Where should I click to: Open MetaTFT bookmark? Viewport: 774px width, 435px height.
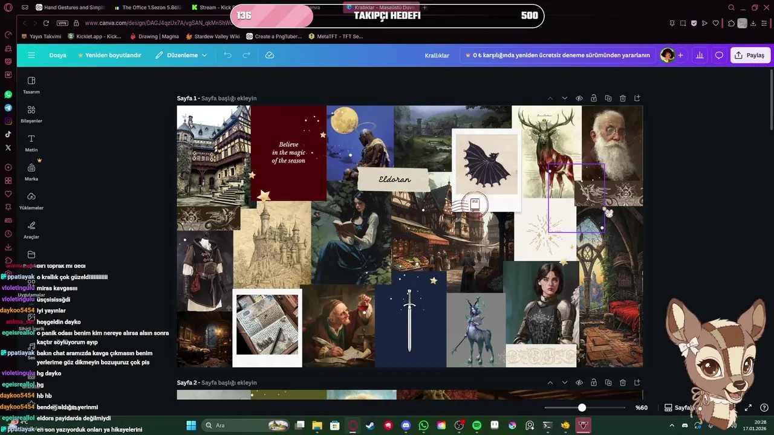336,36
